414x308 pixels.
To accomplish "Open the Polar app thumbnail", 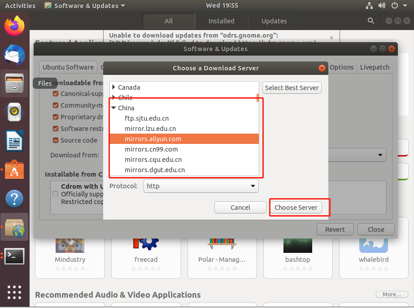I will (222, 244).
